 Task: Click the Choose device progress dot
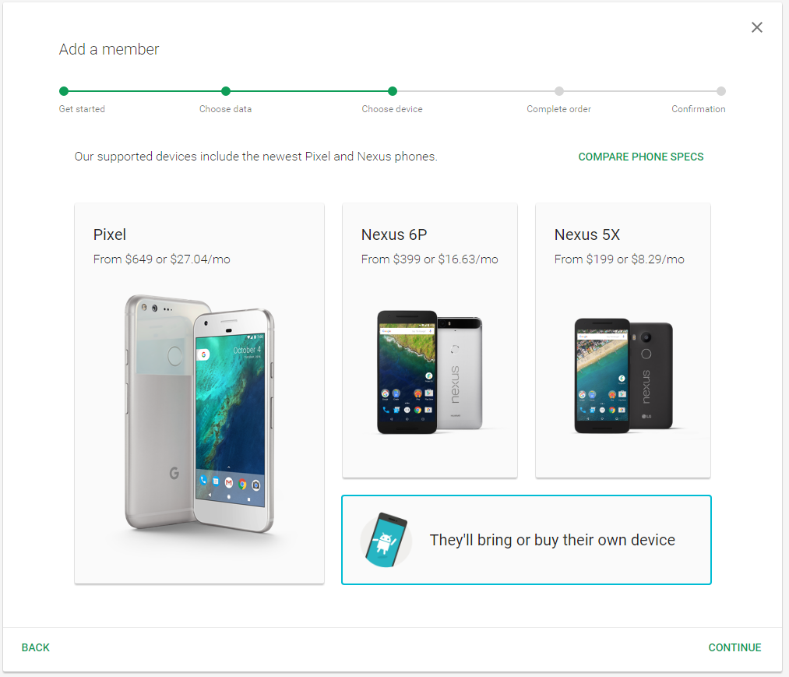point(393,91)
